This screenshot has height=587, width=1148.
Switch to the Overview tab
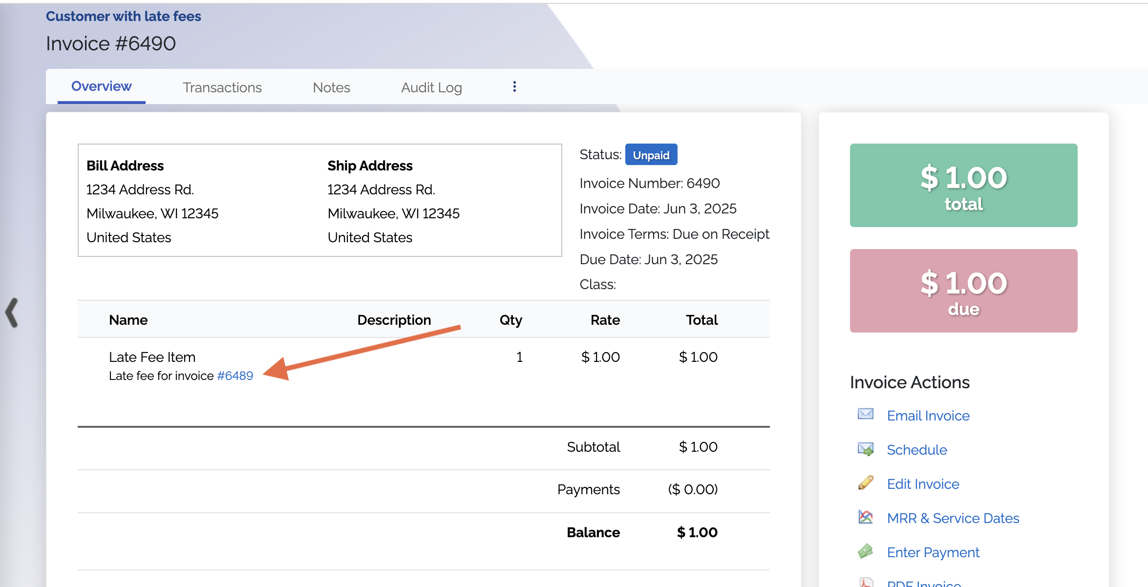click(101, 86)
